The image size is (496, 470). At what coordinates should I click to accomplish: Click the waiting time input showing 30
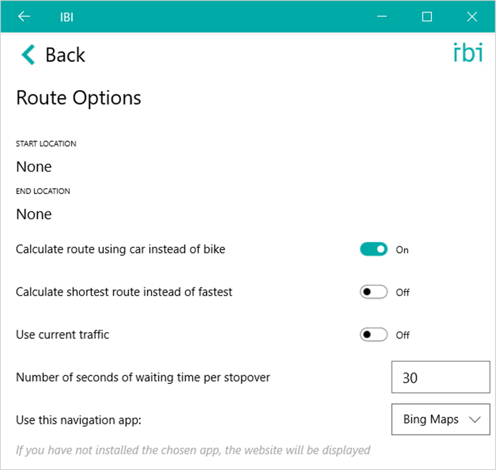[x=440, y=377]
